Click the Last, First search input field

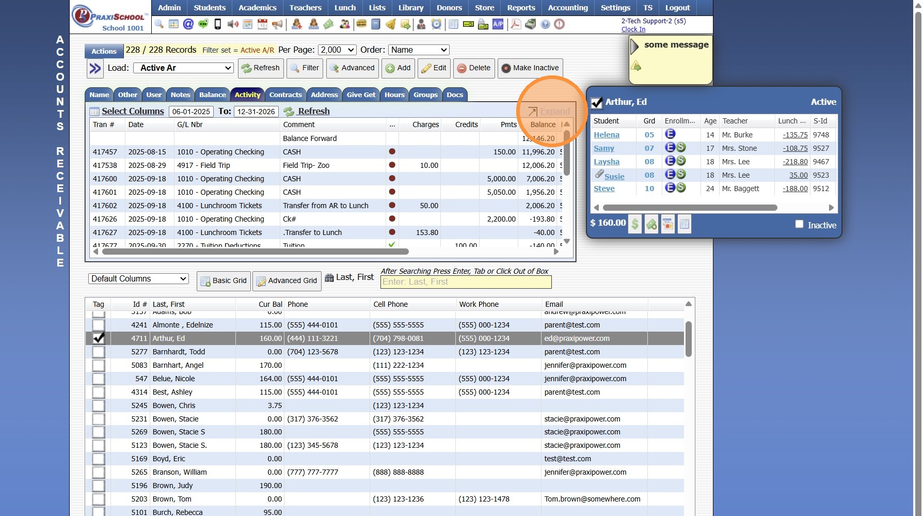(x=466, y=282)
